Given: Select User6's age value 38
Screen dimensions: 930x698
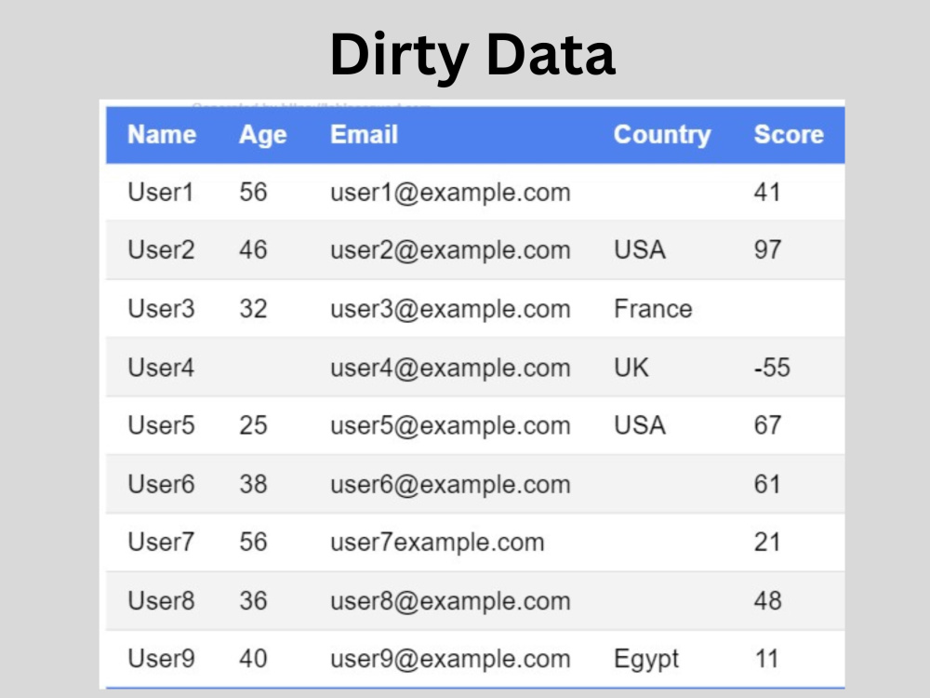Looking at the screenshot, I should [x=253, y=484].
